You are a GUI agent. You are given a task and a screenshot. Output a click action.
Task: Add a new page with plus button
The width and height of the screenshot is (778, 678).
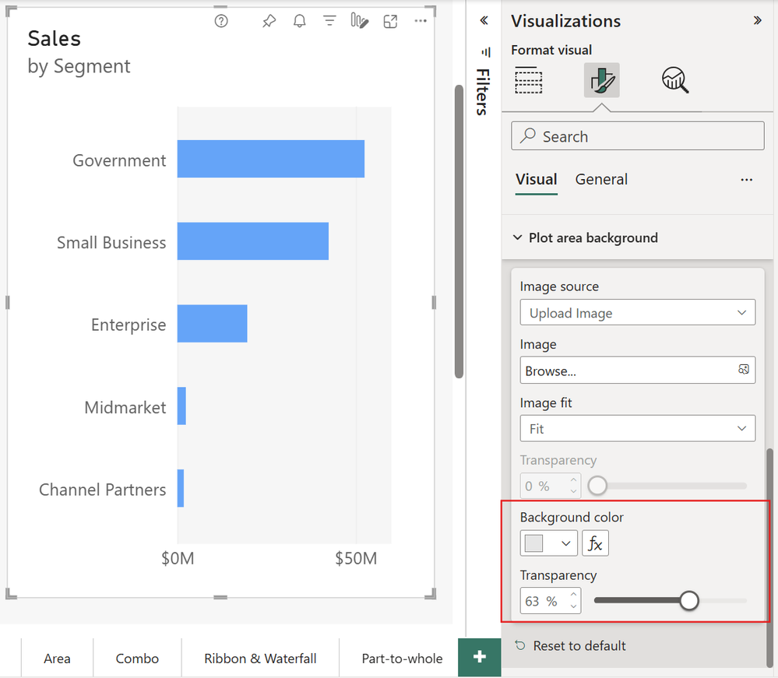pos(479,657)
